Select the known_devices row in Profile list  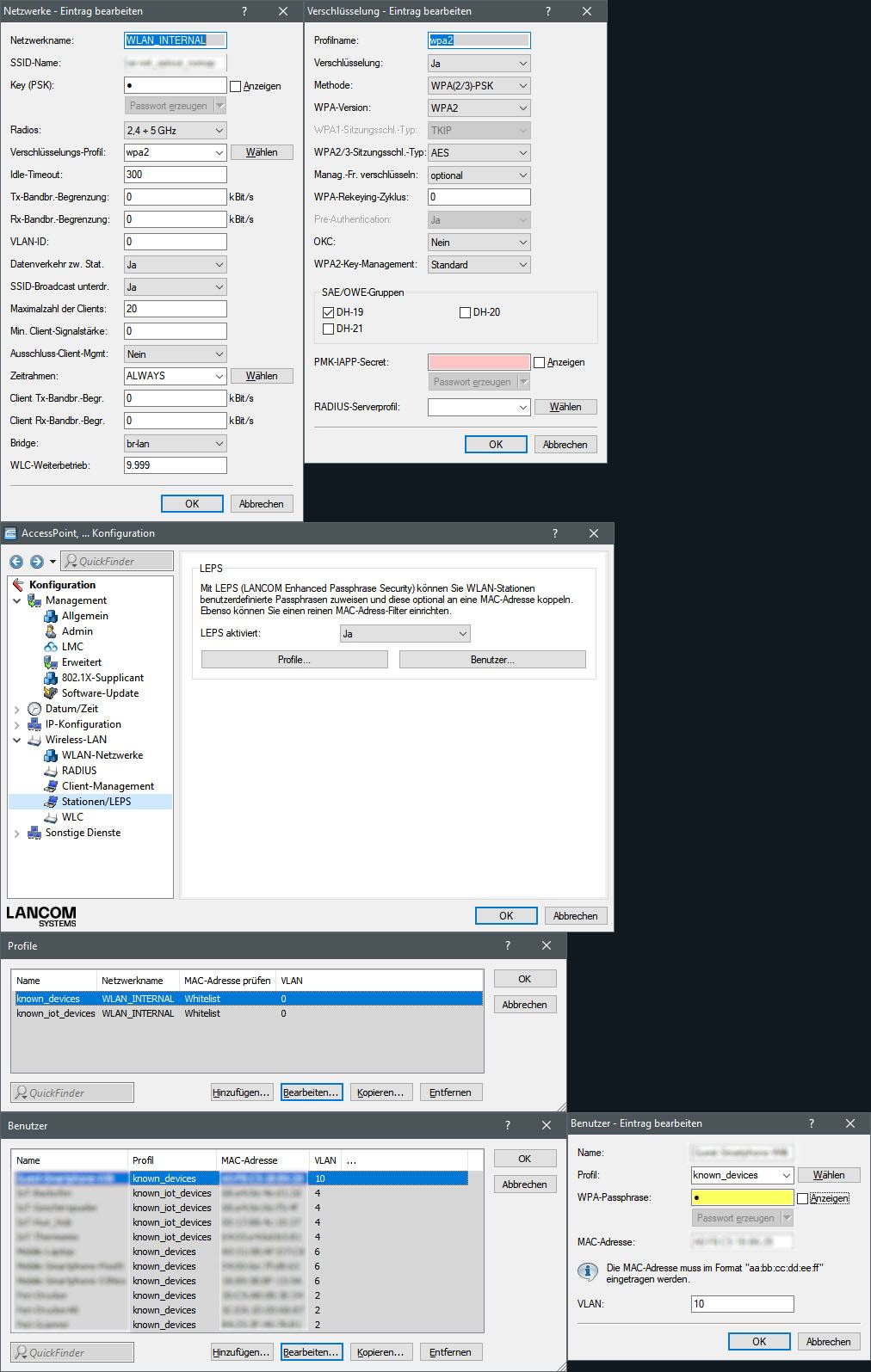[x=249, y=999]
